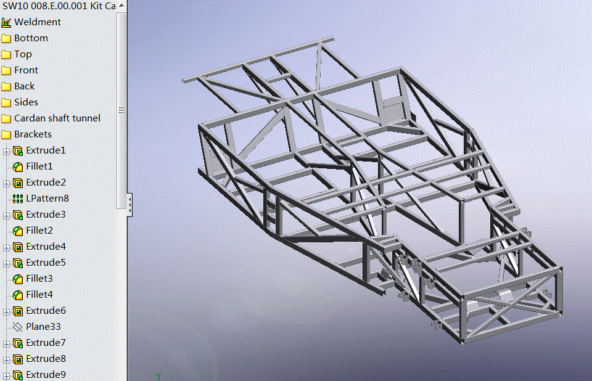Select the Top folder label
This screenshot has height=381, width=592.
tap(23, 54)
